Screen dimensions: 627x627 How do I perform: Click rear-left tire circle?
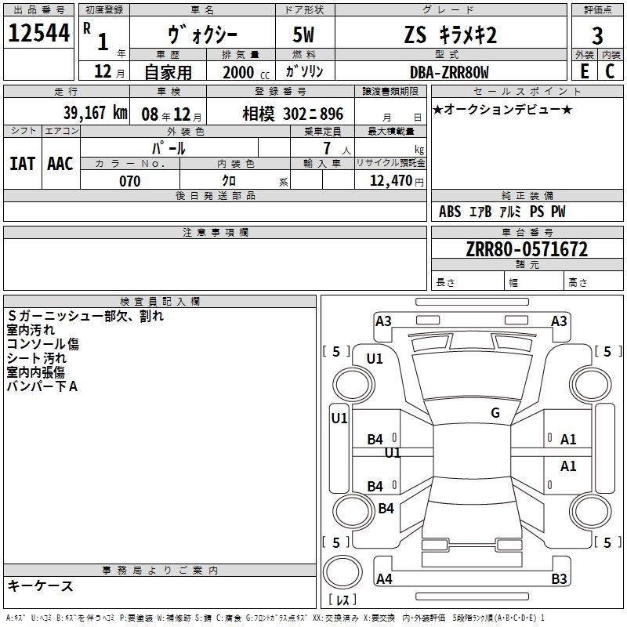353,511
